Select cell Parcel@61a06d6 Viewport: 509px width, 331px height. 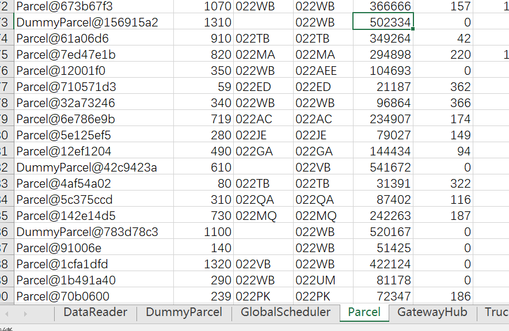coord(94,37)
